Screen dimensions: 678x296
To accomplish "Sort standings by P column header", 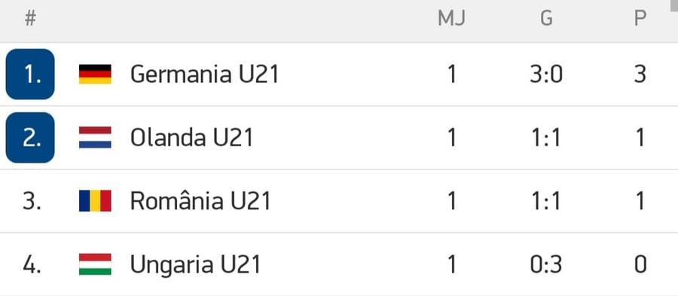I will tap(640, 19).
